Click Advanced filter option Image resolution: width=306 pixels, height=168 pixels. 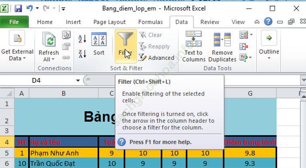(156, 58)
